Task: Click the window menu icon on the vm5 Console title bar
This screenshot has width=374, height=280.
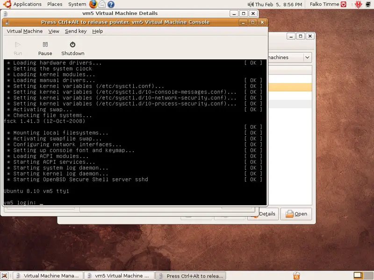Action: pyautogui.click(x=7, y=22)
